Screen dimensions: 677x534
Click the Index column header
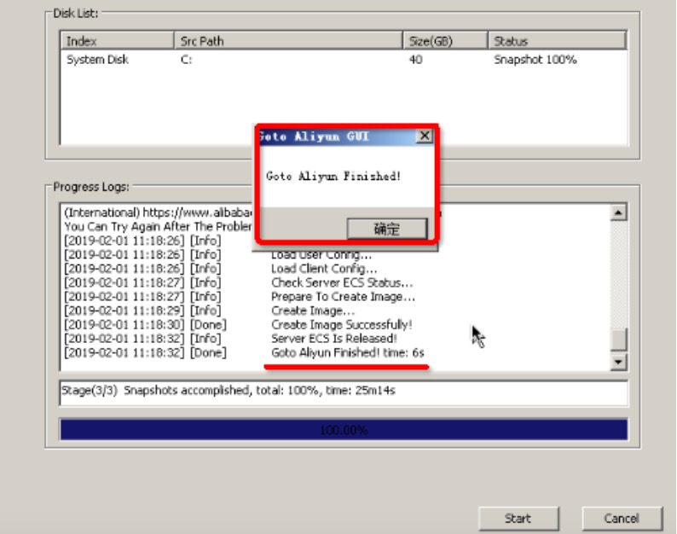117,41
